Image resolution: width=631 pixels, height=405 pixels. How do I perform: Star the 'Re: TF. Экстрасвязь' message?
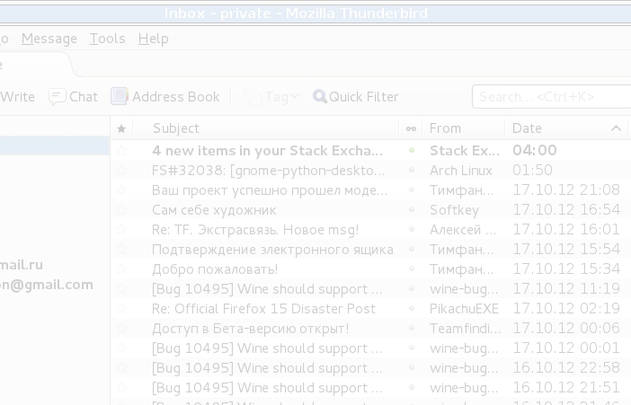tap(121, 229)
